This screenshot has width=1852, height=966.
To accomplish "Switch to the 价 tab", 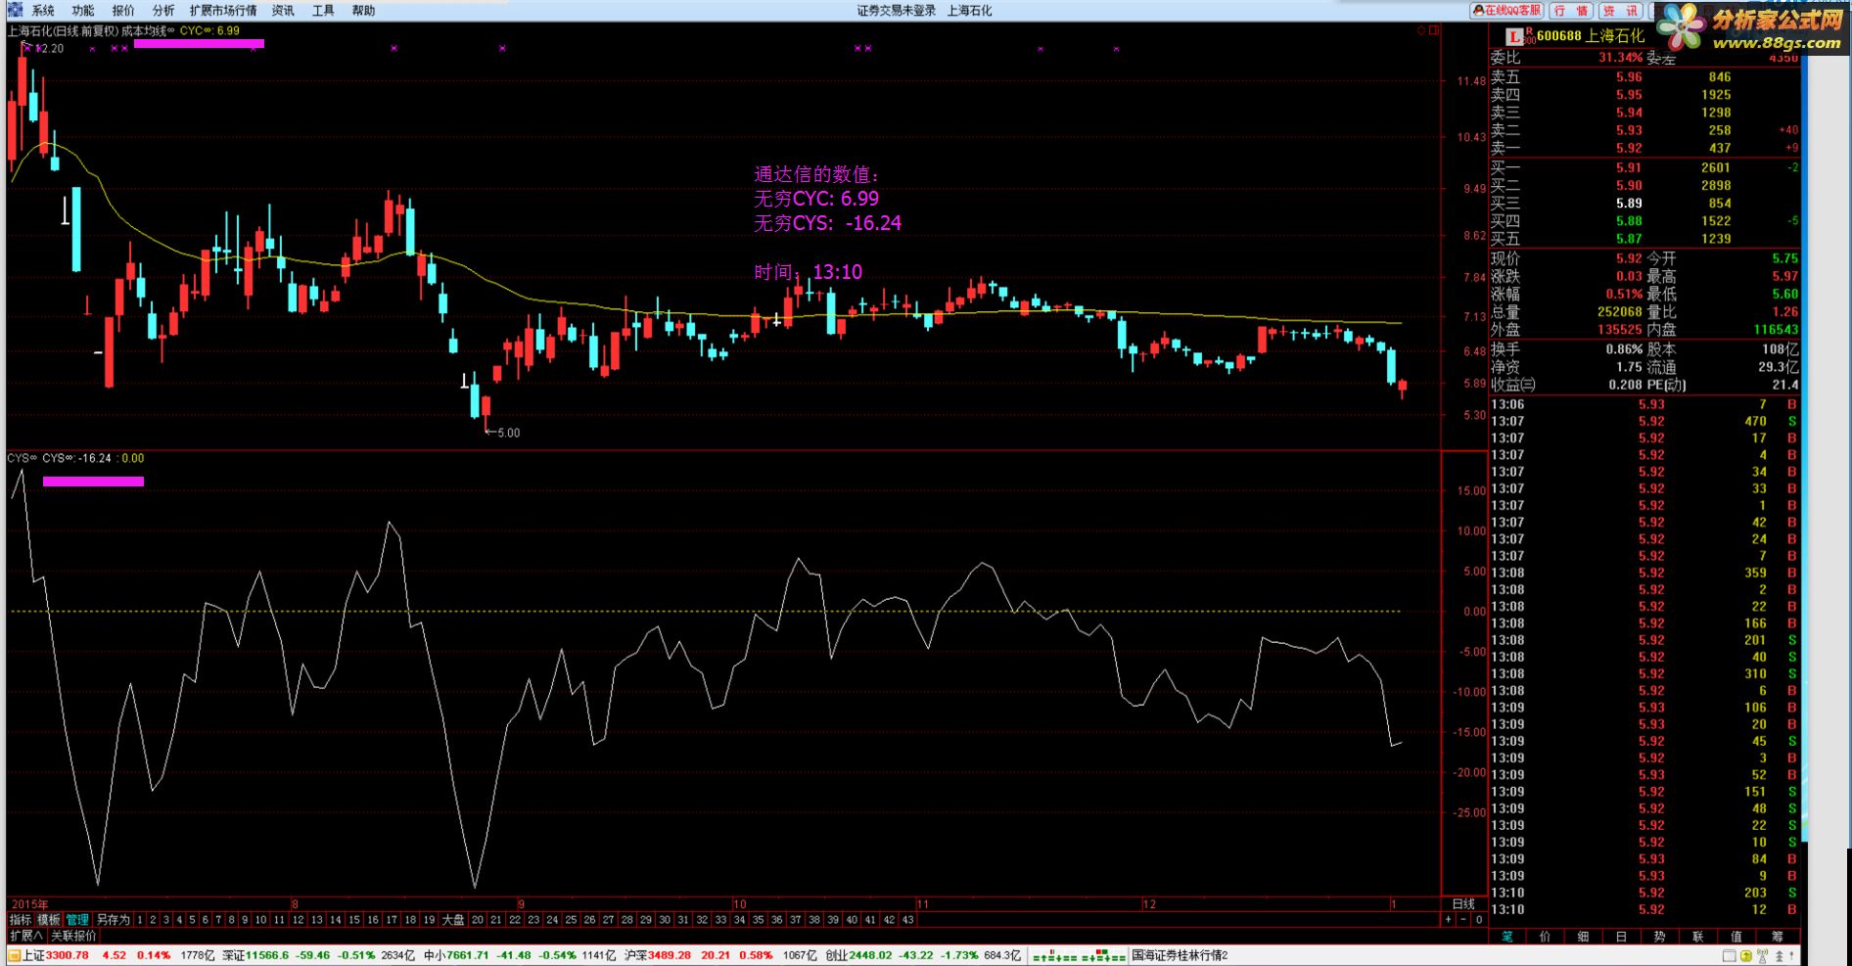I will 1546,937.
